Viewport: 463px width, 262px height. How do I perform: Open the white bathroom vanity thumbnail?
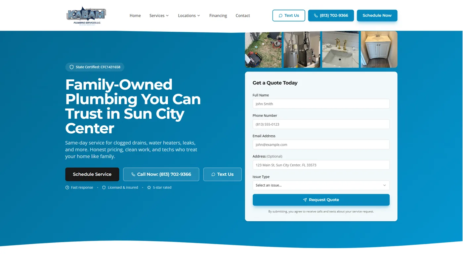pos(379,50)
